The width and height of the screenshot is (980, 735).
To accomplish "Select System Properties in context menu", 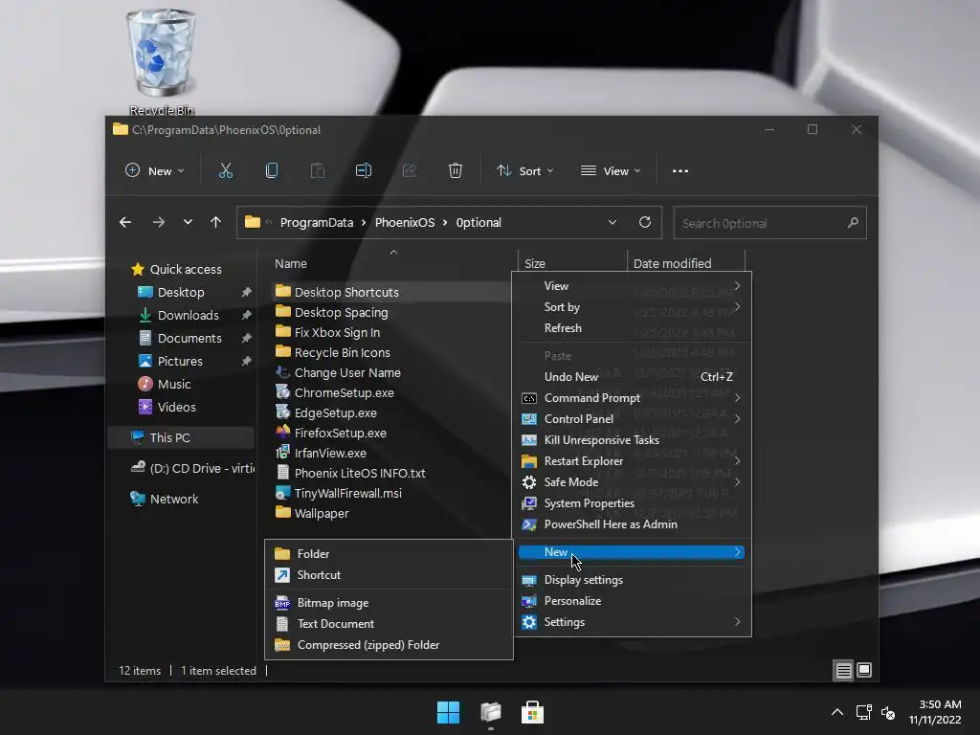I will 632,502.
